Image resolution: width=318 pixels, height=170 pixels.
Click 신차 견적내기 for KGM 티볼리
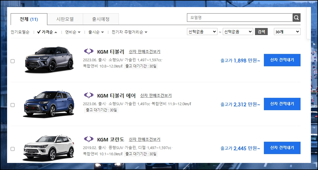pyautogui.click(x=282, y=60)
